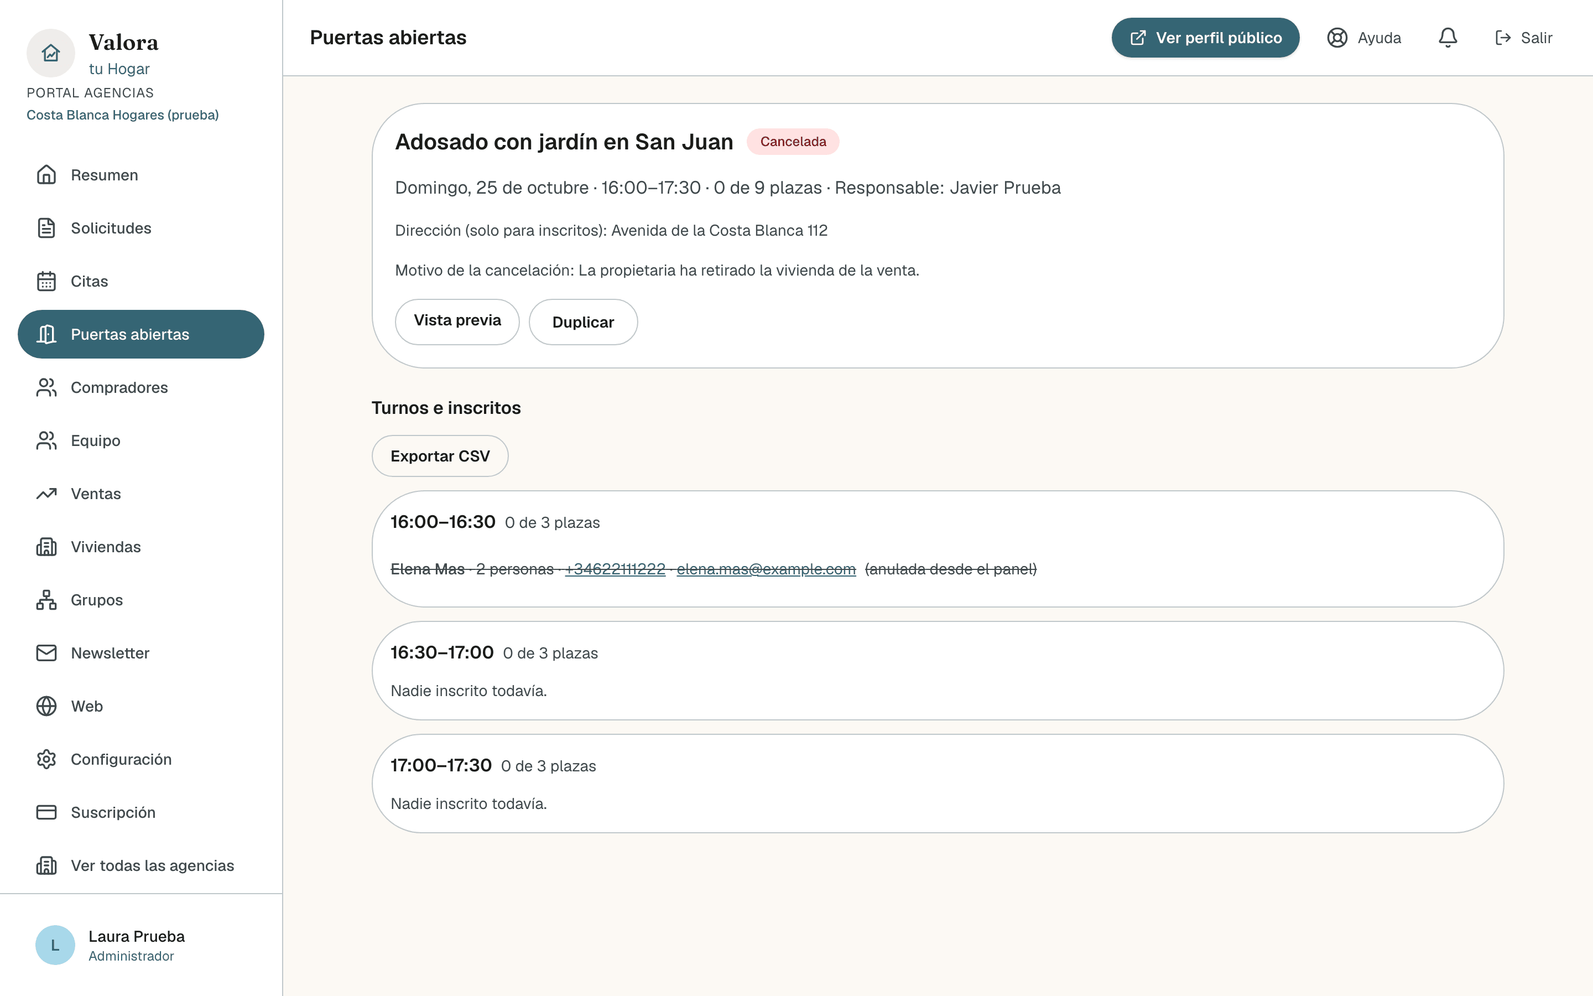This screenshot has height=996, width=1593.
Task: Go to the Solicitudes section
Action: [141, 228]
